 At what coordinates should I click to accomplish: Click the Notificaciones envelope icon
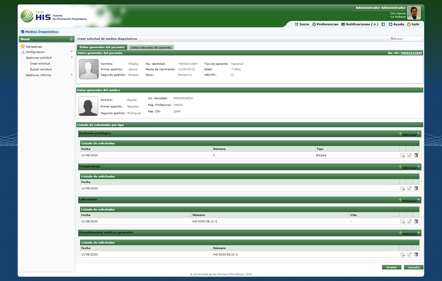(x=344, y=24)
